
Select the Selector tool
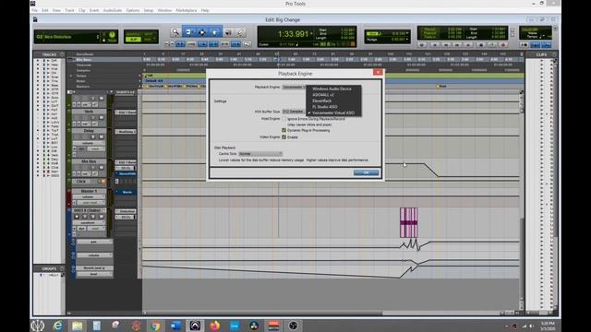click(x=201, y=32)
